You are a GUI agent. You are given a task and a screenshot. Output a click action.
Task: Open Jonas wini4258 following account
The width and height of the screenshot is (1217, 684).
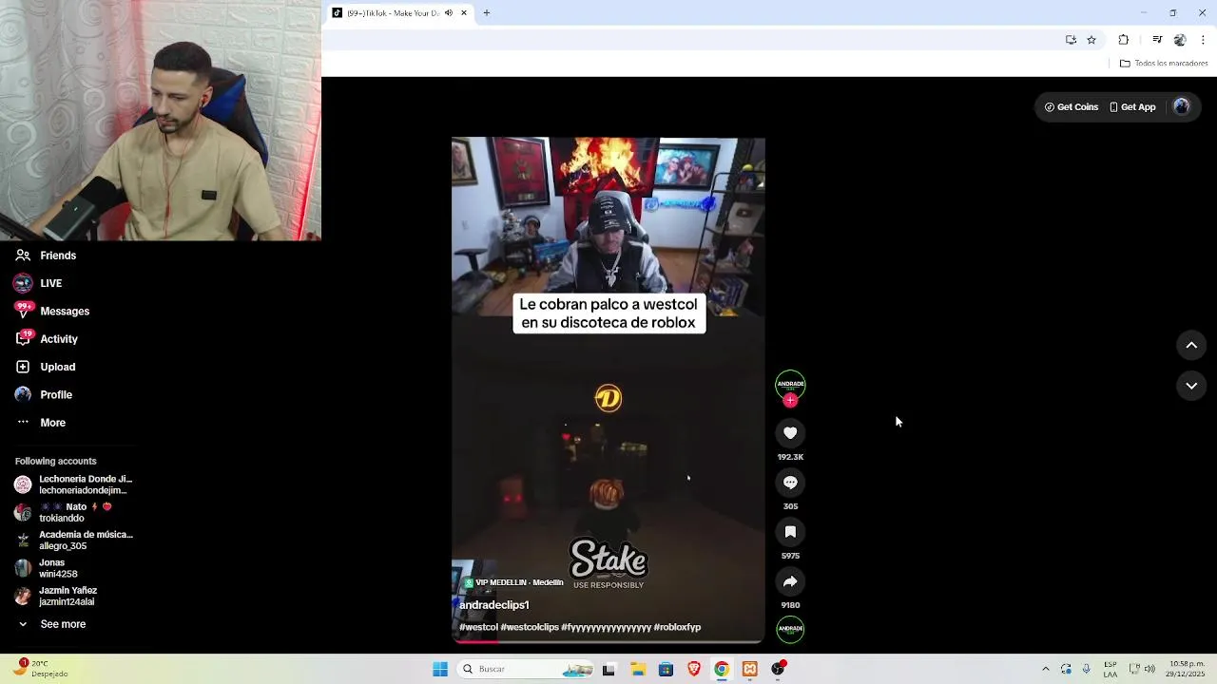pos(46,568)
